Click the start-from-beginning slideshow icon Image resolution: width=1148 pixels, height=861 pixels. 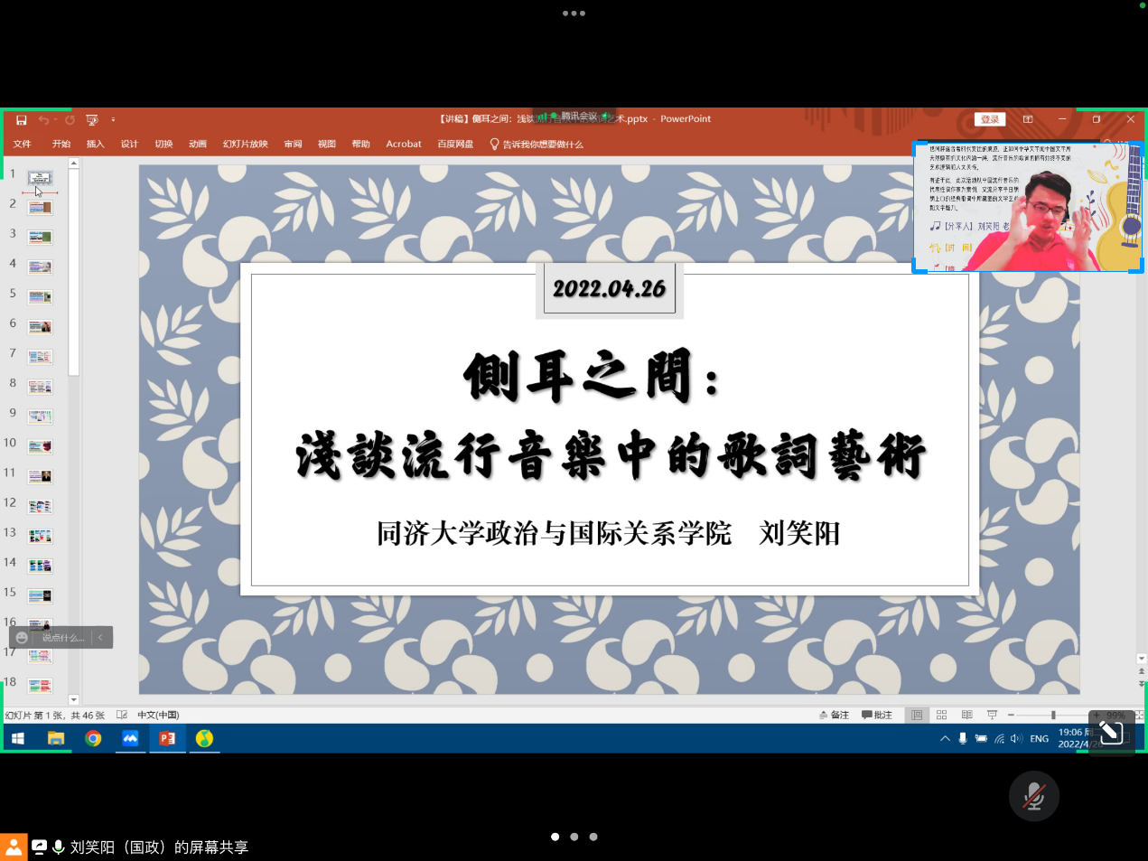click(x=91, y=119)
